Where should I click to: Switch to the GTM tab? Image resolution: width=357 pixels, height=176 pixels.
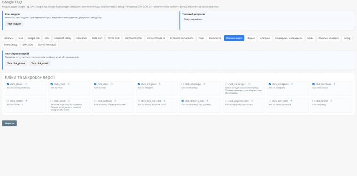[47, 38]
